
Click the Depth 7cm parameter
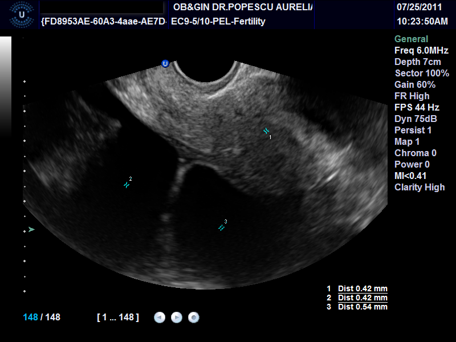(x=418, y=62)
